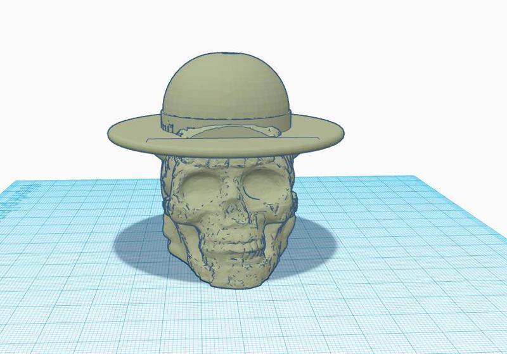Select the skull model on the workplane
Screen dimensions: 507x354
click(x=229, y=221)
